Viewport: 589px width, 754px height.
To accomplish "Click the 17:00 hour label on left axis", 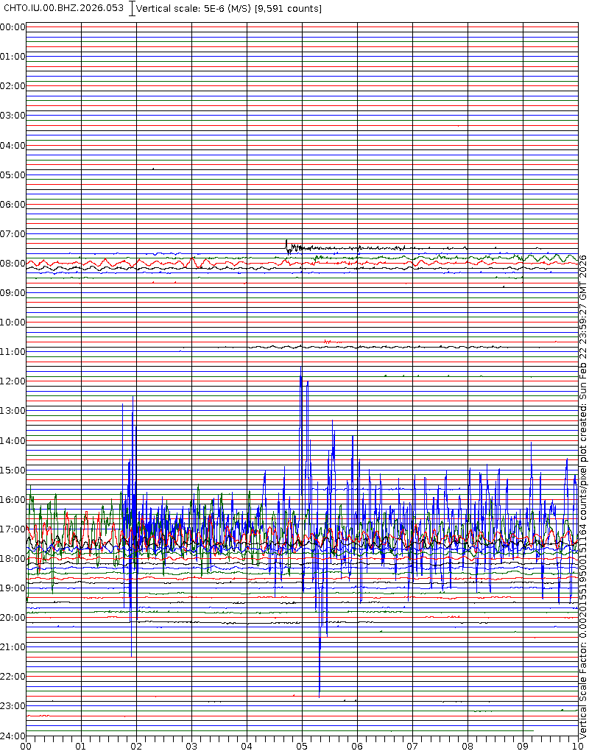I will click(x=13, y=529).
